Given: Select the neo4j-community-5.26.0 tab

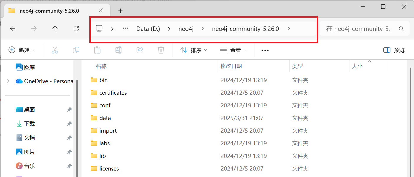Looking at the screenshot, I should tap(57, 11).
